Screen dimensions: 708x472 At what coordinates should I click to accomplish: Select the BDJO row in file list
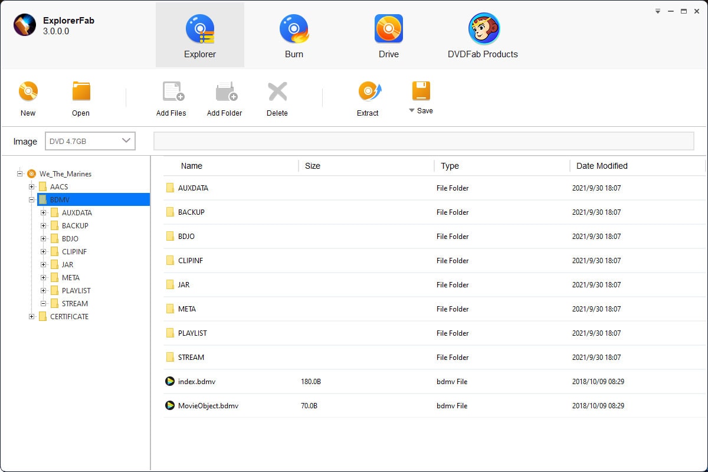point(434,236)
